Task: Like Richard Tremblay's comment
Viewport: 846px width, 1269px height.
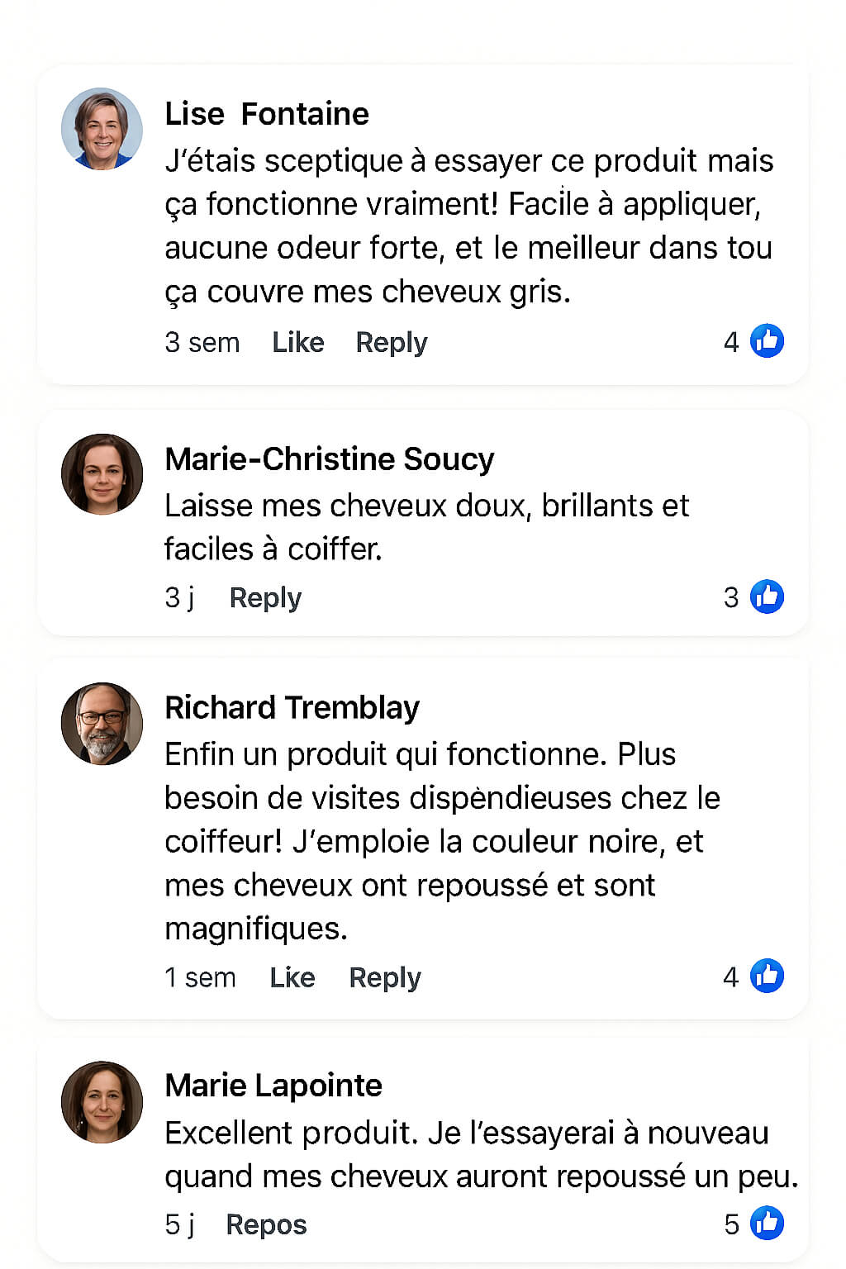Action: pyautogui.click(x=292, y=977)
